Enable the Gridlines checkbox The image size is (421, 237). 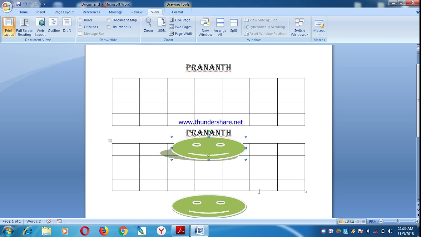80,27
